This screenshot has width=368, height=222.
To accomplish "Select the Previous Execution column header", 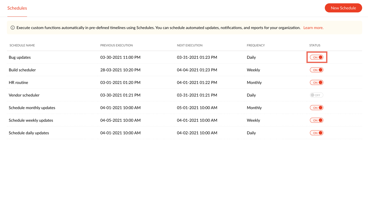I will [117, 45].
